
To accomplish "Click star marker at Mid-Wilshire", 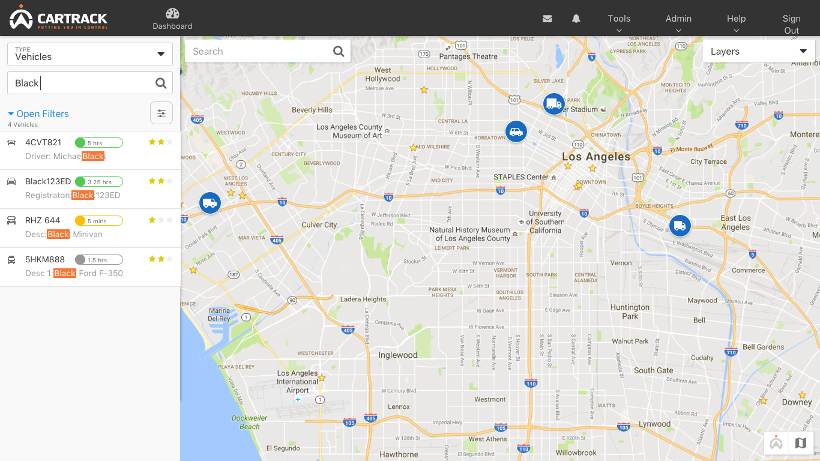I will 413,147.
